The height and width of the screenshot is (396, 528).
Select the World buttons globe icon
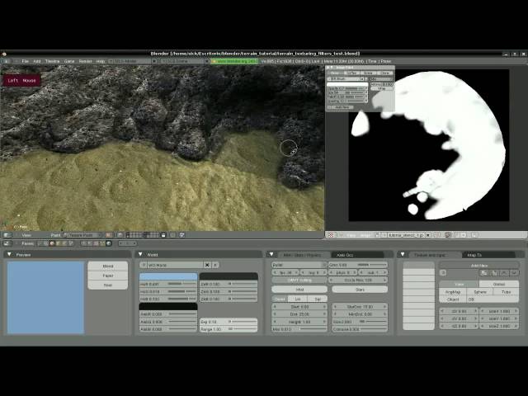108,243
